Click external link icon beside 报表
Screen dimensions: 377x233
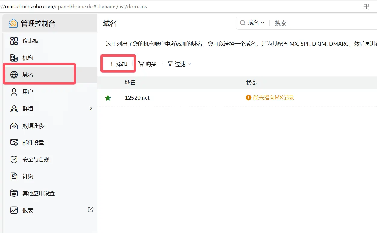pos(90,210)
